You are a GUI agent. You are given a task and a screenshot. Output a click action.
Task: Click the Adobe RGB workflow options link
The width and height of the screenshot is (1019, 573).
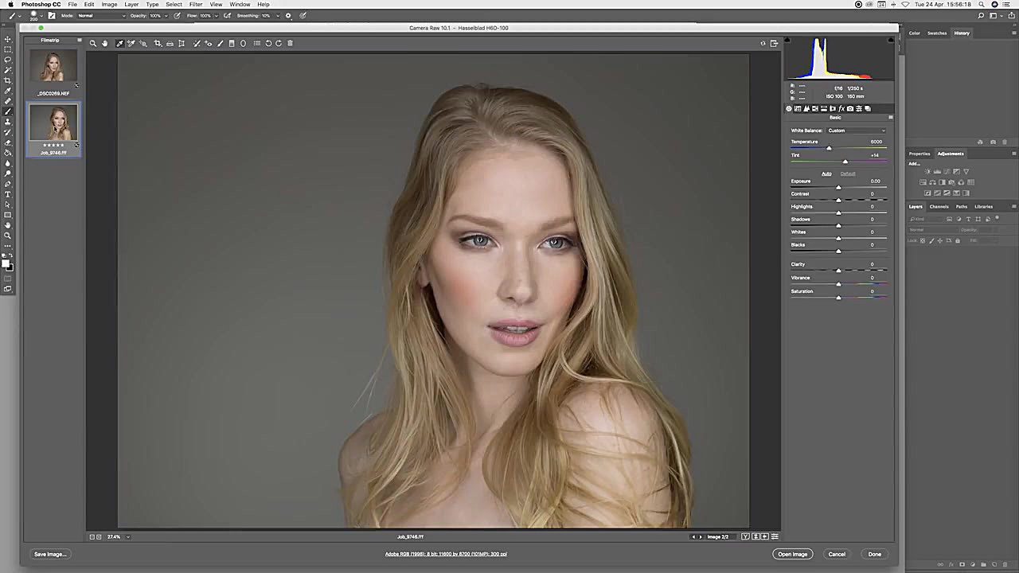[446, 554]
